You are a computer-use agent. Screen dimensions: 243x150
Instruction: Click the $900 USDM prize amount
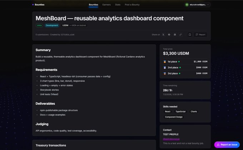pos(202,67)
